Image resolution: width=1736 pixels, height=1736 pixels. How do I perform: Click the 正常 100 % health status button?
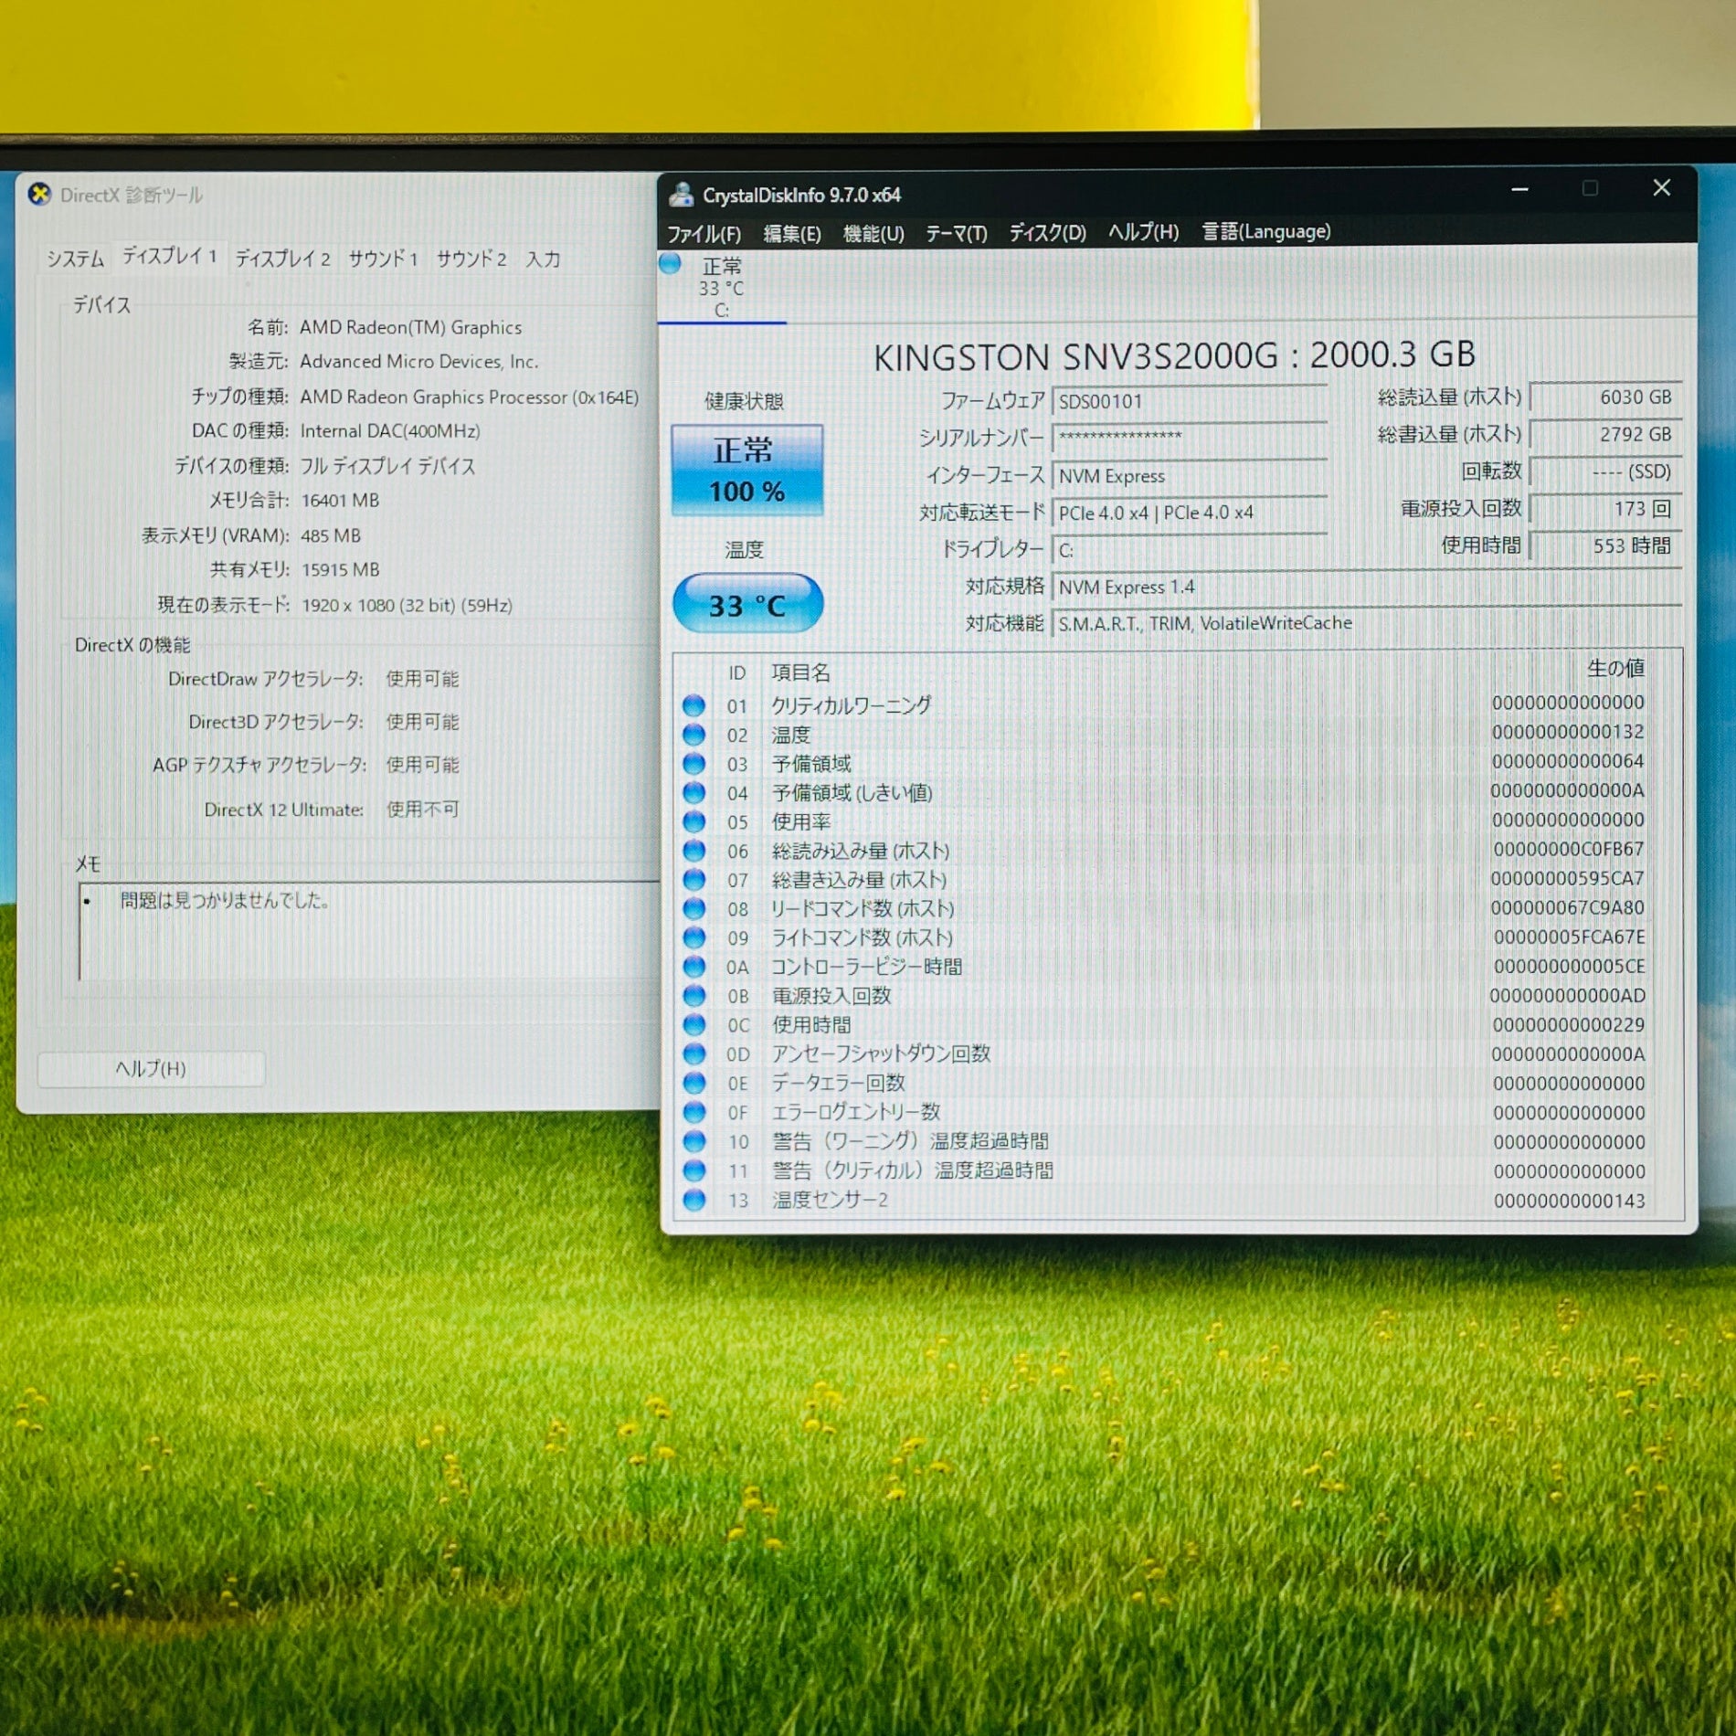[746, 471]
